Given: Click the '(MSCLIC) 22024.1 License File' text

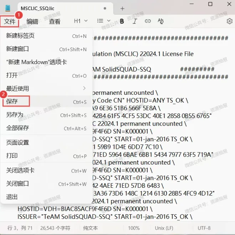Looking at the screenshot, I should point(153,54).
